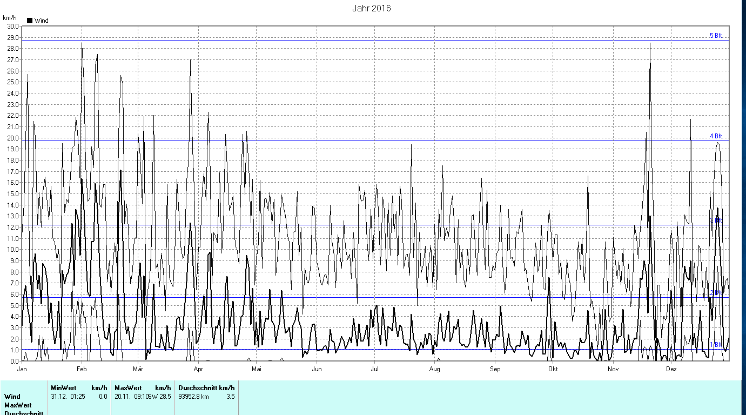Click the MaxWert column header in the table

[129, 388]
